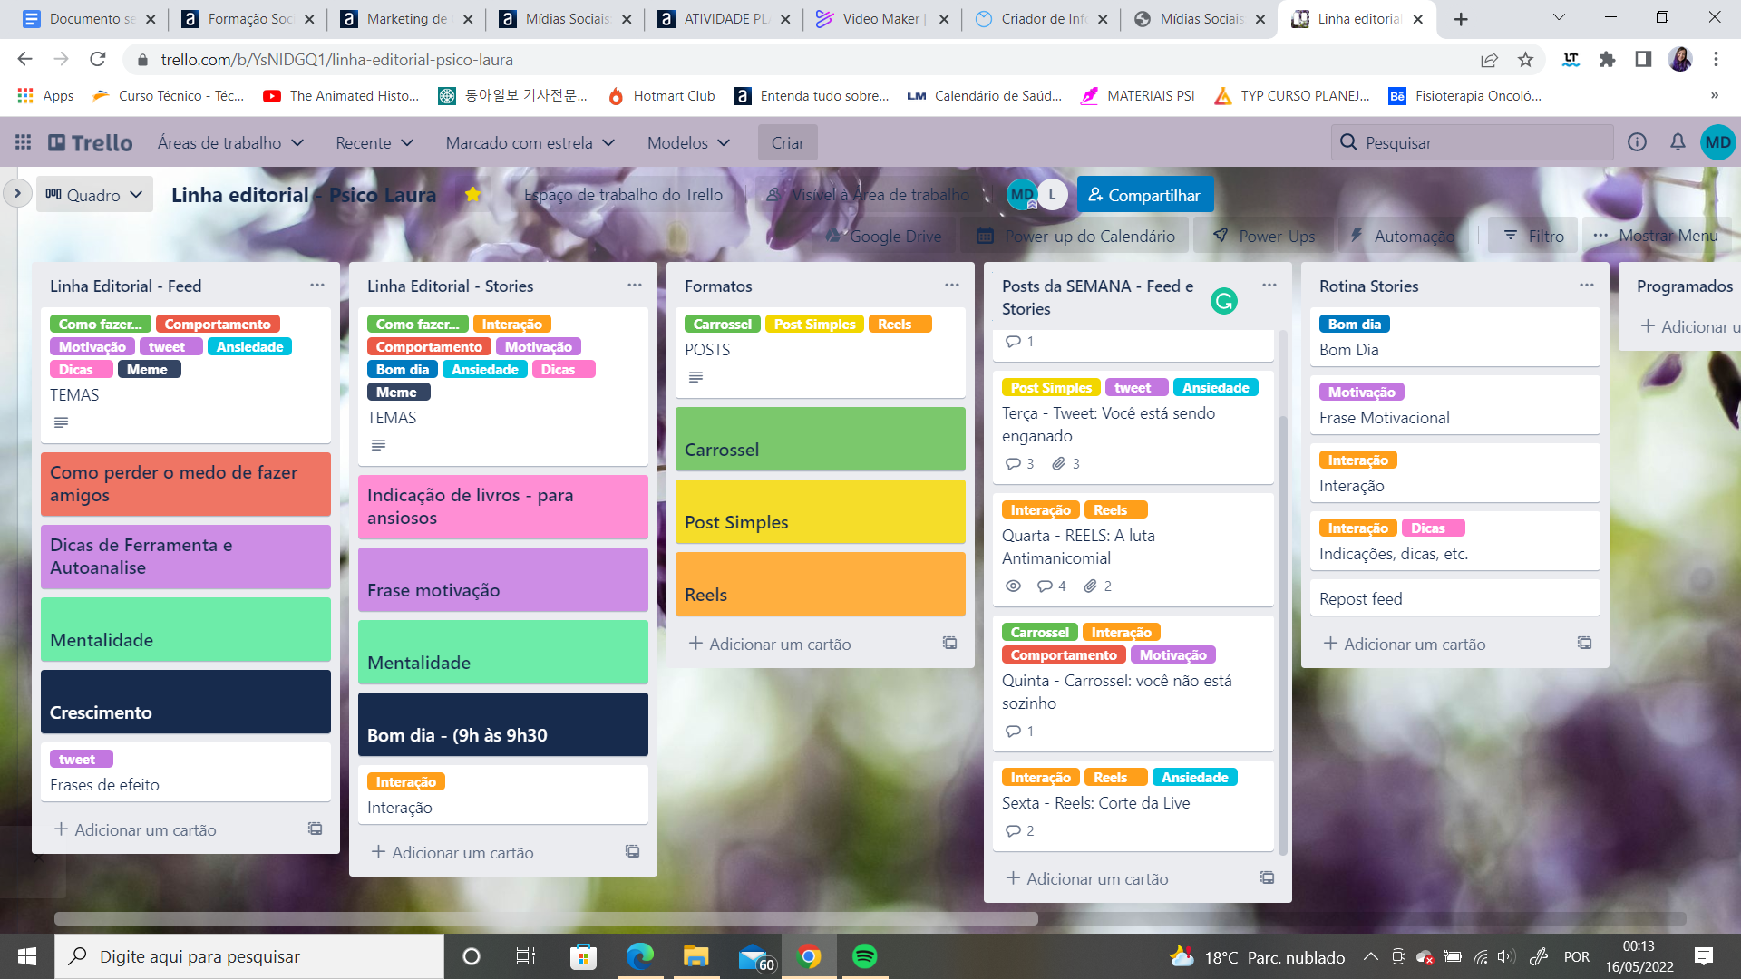Add a card to Programados list
The image size is (1741, 979).
coord(1690,326)
